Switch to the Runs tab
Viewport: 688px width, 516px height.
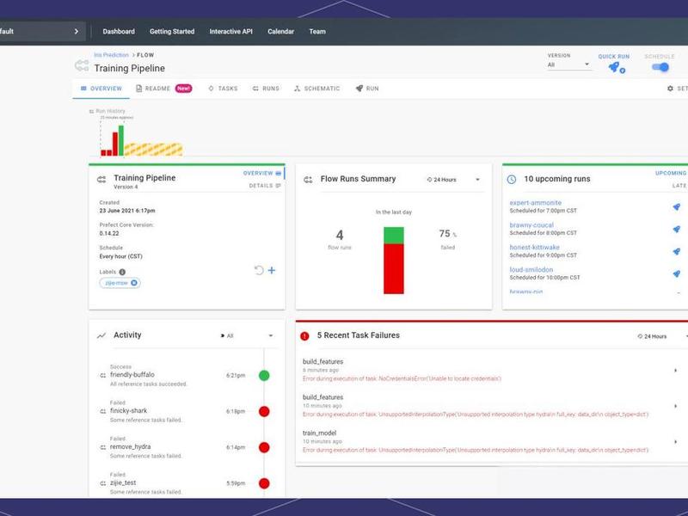266,89
